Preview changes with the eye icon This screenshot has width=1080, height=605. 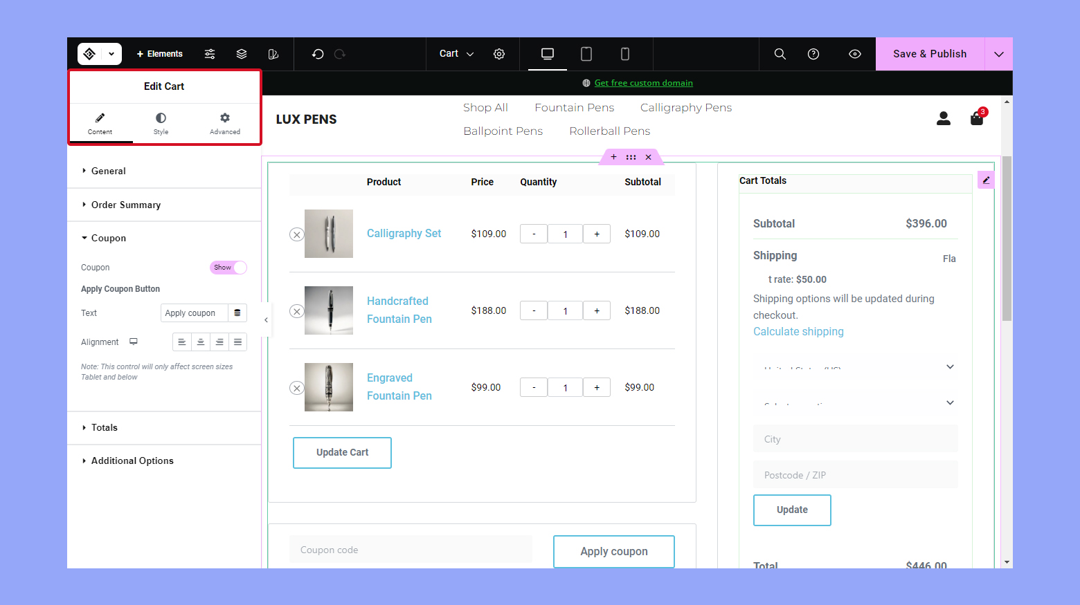point(854,53)
